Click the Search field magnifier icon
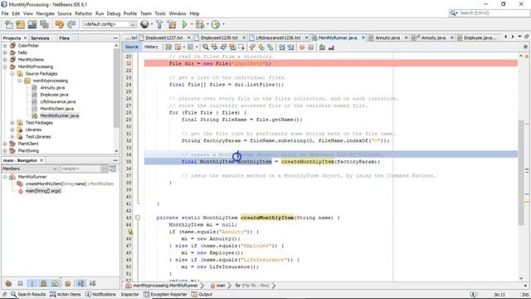The width and height of the screenshot is (531, 299). [453, 13]
